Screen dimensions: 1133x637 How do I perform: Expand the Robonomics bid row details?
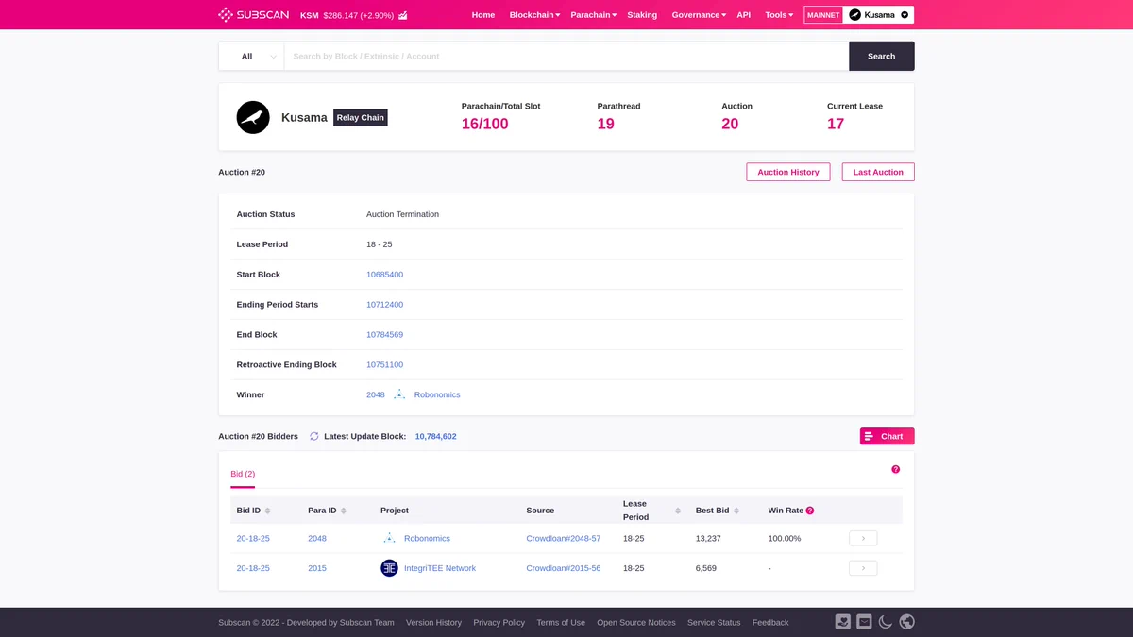click(863, 538)
